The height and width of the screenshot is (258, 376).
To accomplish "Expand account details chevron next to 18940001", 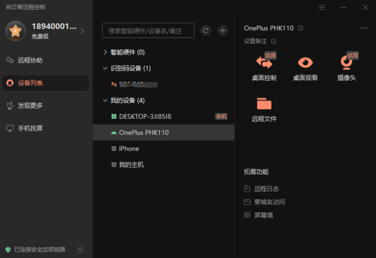I will (82, 31).
